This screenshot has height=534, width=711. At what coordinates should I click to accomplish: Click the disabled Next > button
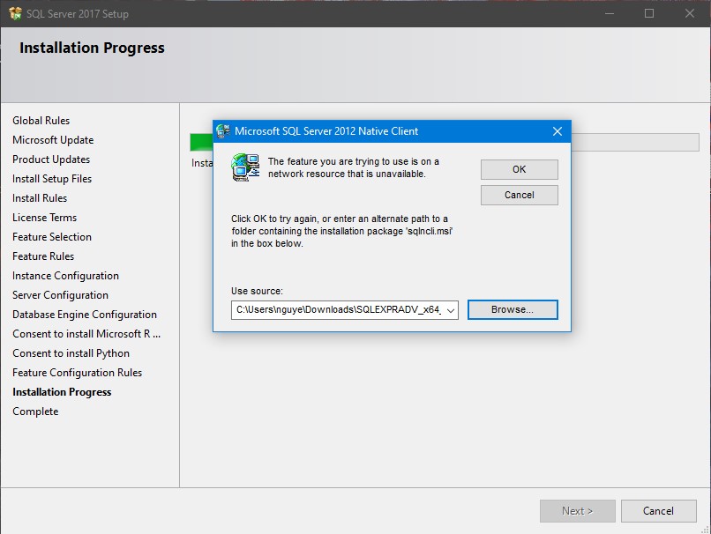coord(577,511)
